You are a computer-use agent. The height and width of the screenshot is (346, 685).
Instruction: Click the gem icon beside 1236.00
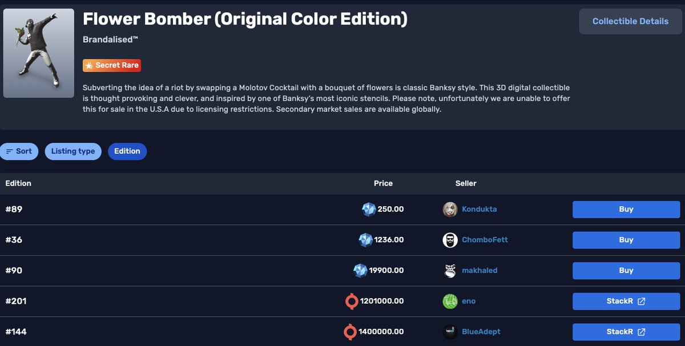point(365,240)
